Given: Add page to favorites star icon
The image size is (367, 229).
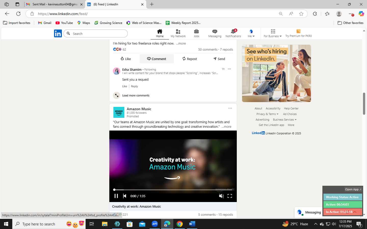Looking at the screenshot, I should click(301, 14).
